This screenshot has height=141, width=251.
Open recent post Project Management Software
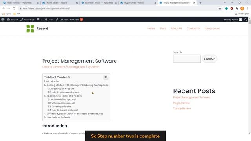pyautogui.click(x=192, y=98)
